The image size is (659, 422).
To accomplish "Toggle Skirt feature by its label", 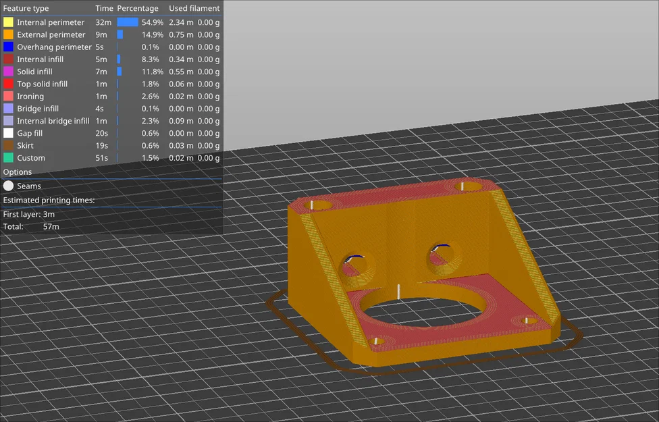I will click(x=25, y=145).
